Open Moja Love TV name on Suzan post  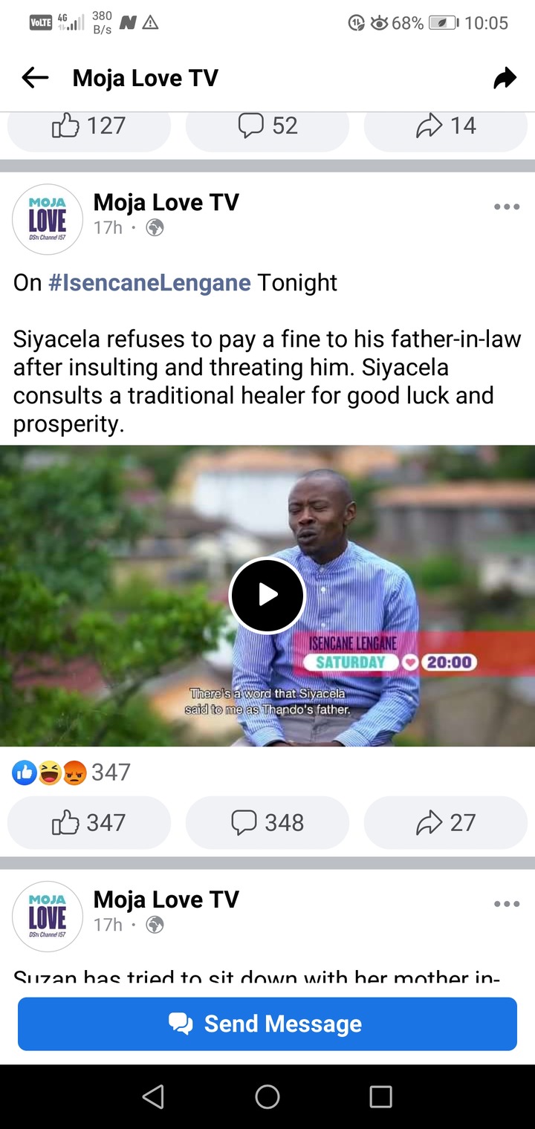pyautogui.click(x=166, y=899)
